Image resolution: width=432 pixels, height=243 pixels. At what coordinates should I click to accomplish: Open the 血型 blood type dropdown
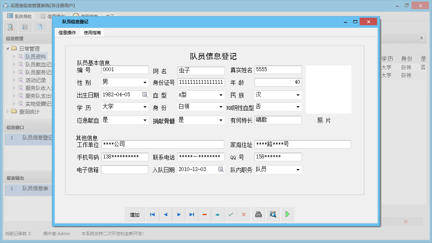pyautogui.click(x=221, y=95)
